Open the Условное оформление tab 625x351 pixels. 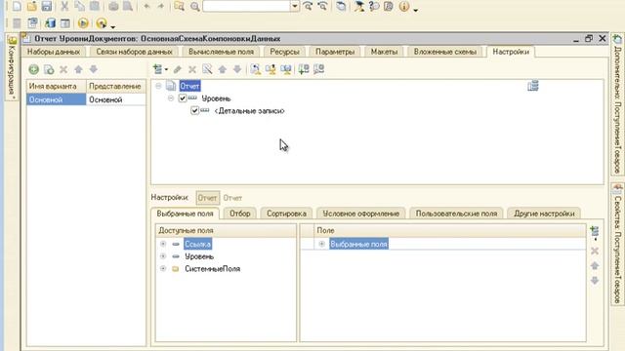(360, 214)
